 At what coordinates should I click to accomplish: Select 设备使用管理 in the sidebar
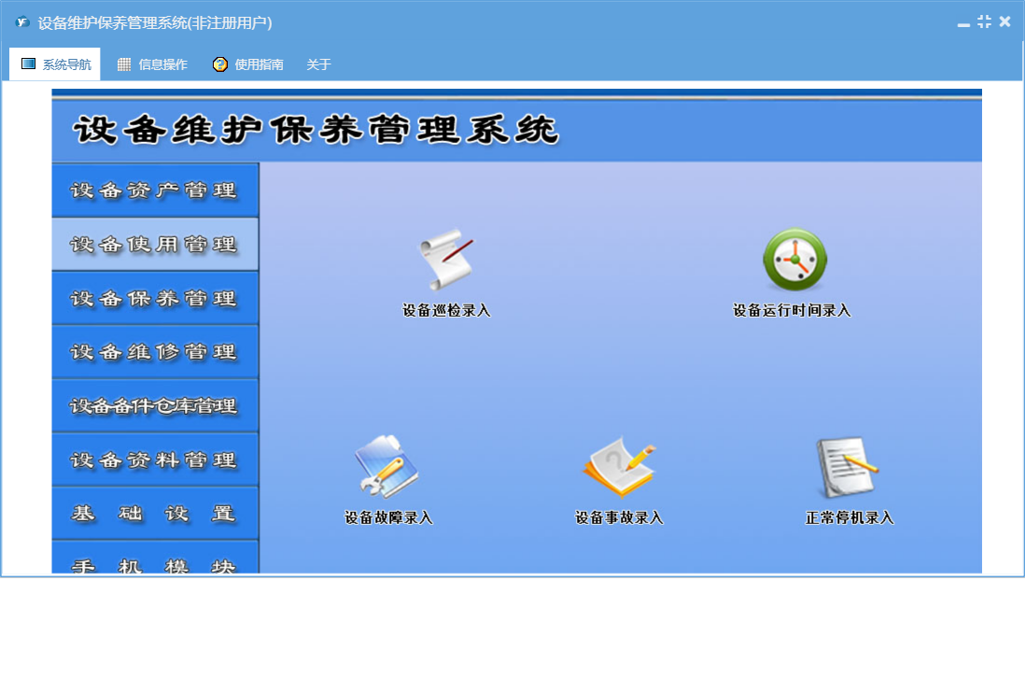pyautogui.click(x=155, y=244)
